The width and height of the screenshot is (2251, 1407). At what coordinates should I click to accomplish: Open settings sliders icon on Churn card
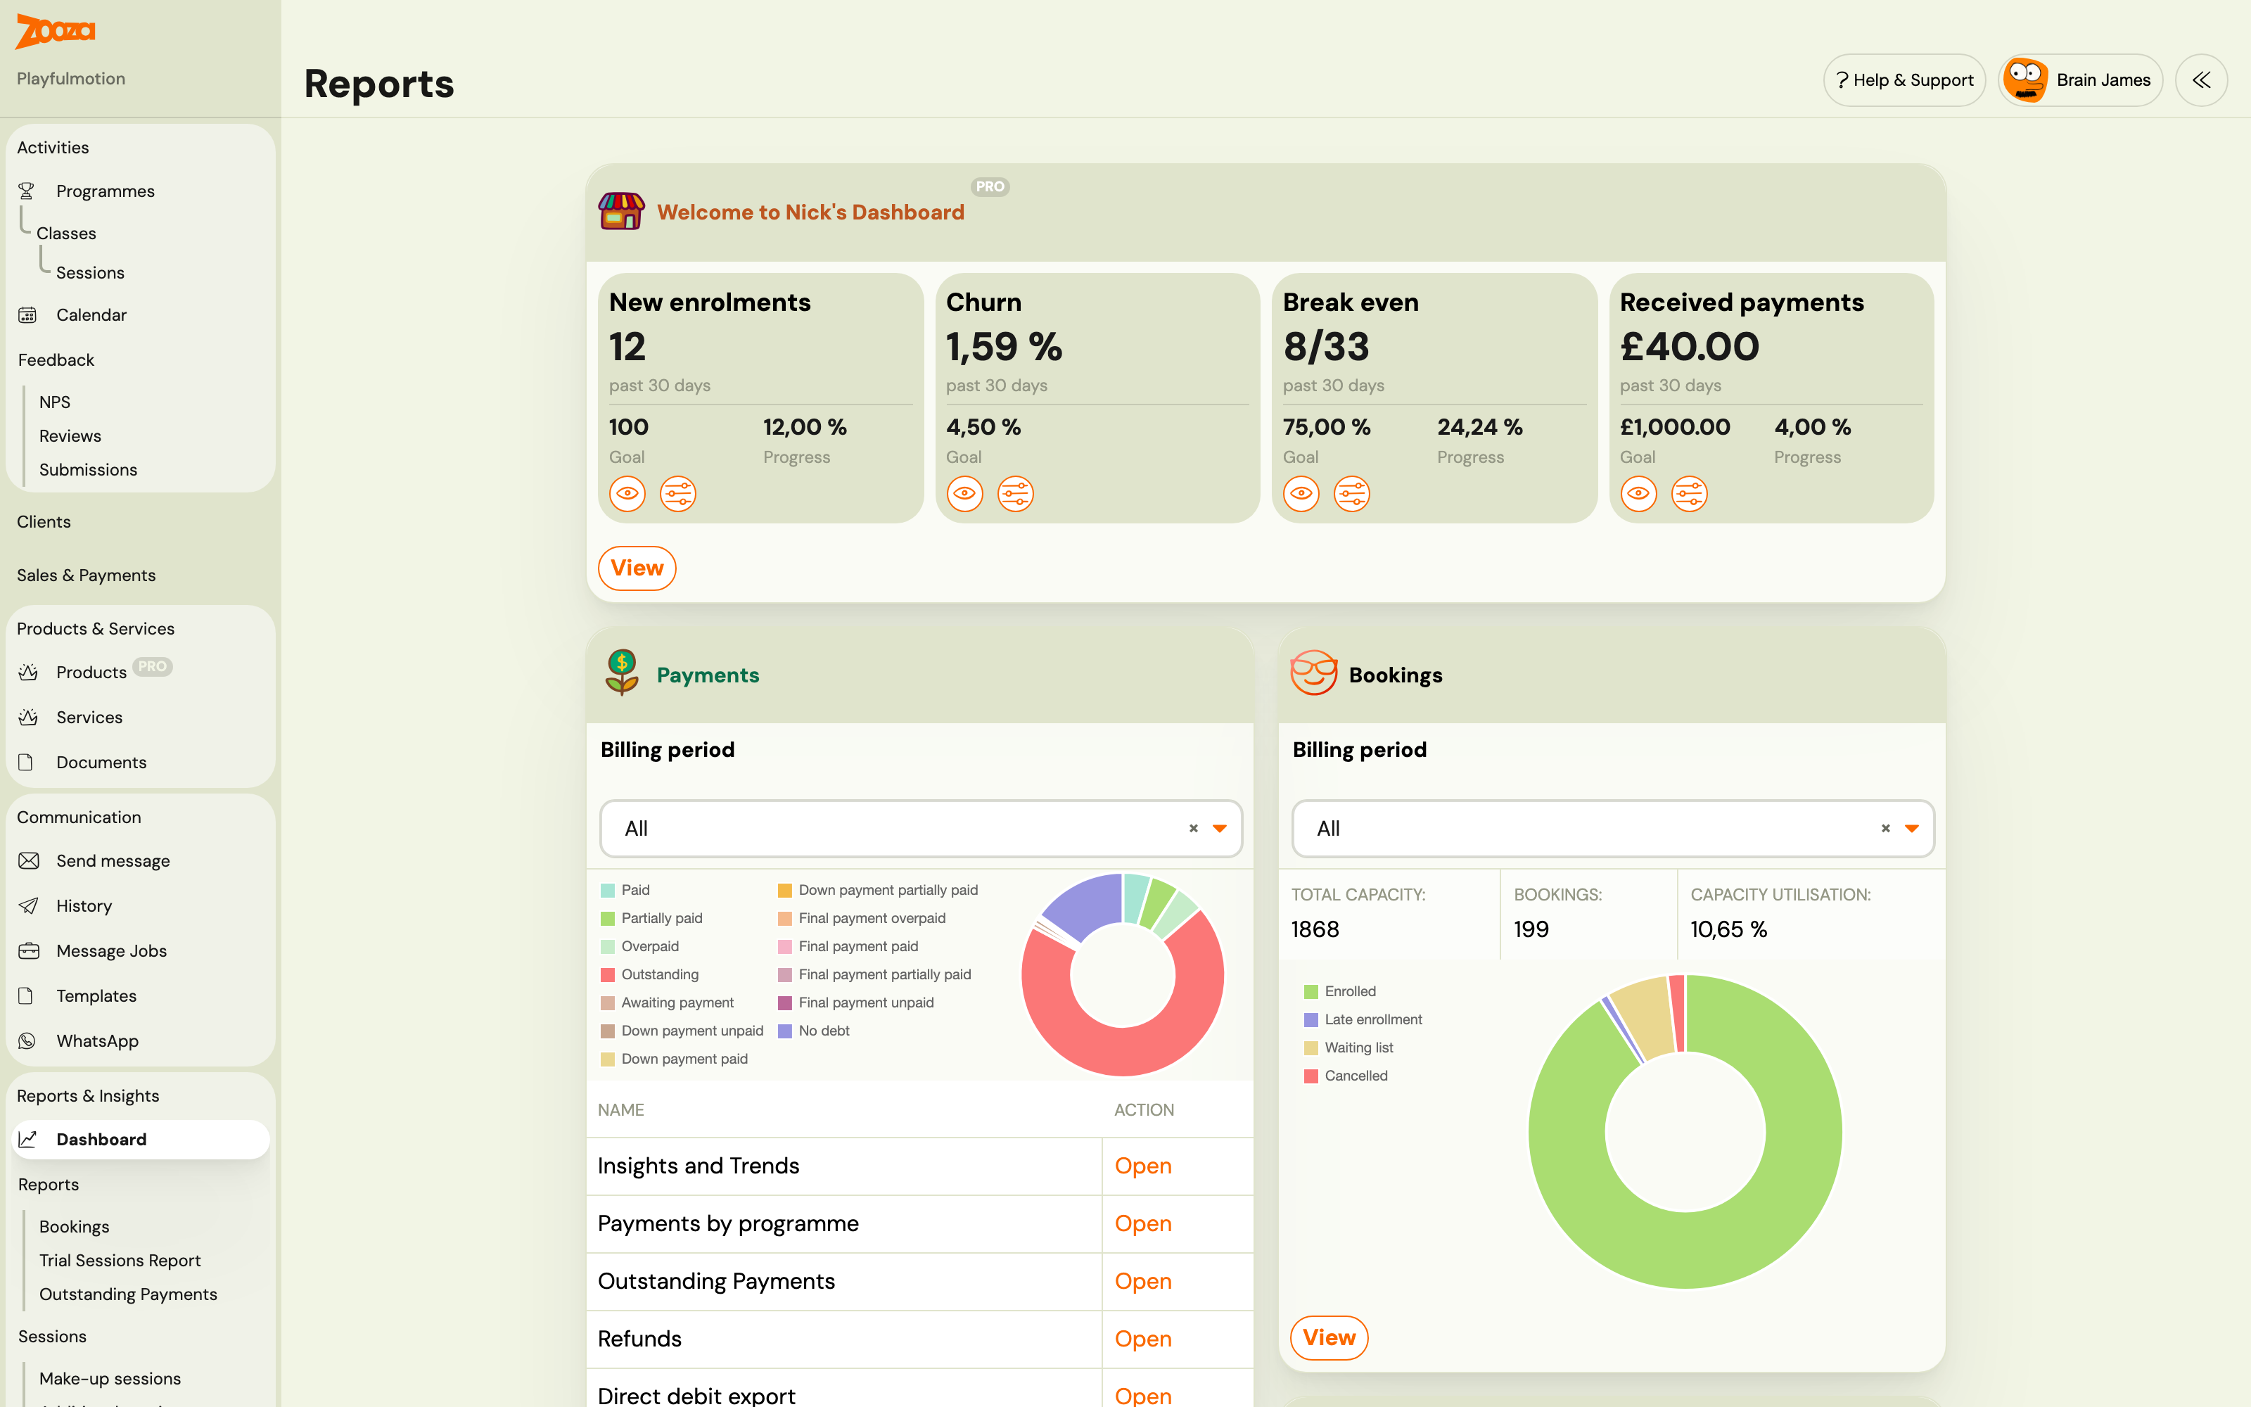pos(1015,493)
